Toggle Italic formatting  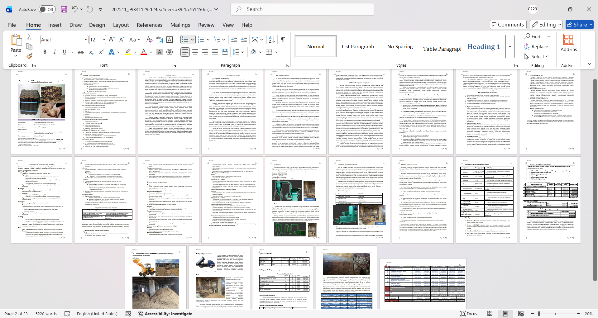[x=55, y=52]
